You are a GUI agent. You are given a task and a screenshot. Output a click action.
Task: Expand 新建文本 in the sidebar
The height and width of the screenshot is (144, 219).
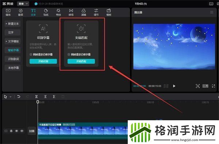(x=12, y=24)
